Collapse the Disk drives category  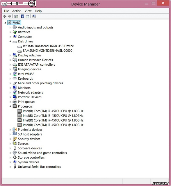pyautogui.click(x=10, y=41)
